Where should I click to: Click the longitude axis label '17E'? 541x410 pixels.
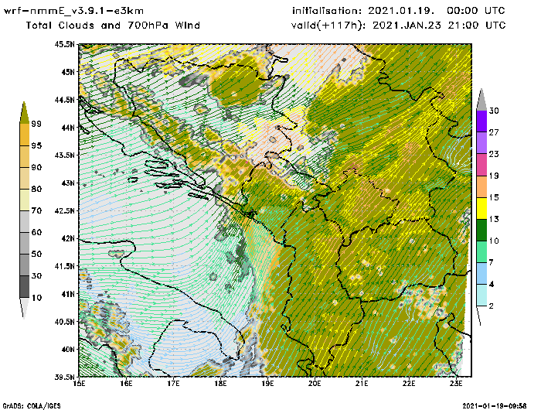tap(174, 384)
